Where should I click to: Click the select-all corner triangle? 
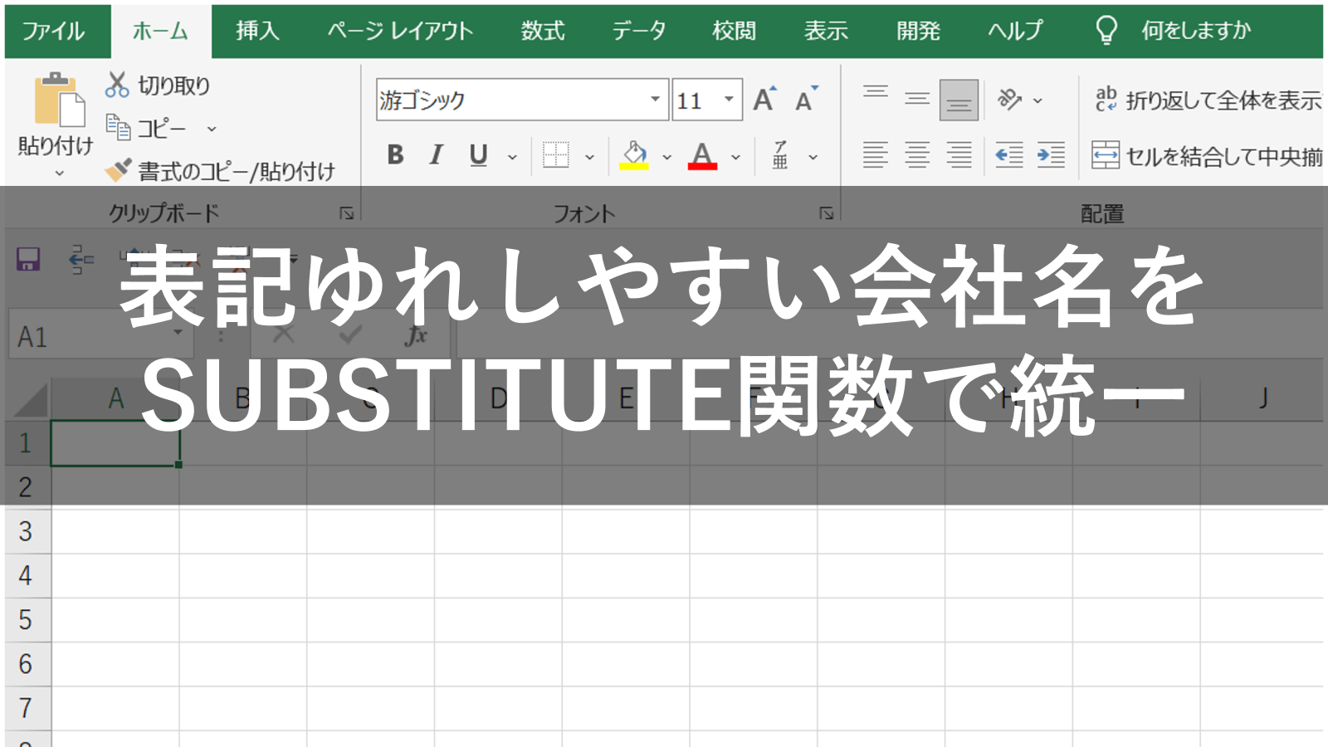pos(30,399)
